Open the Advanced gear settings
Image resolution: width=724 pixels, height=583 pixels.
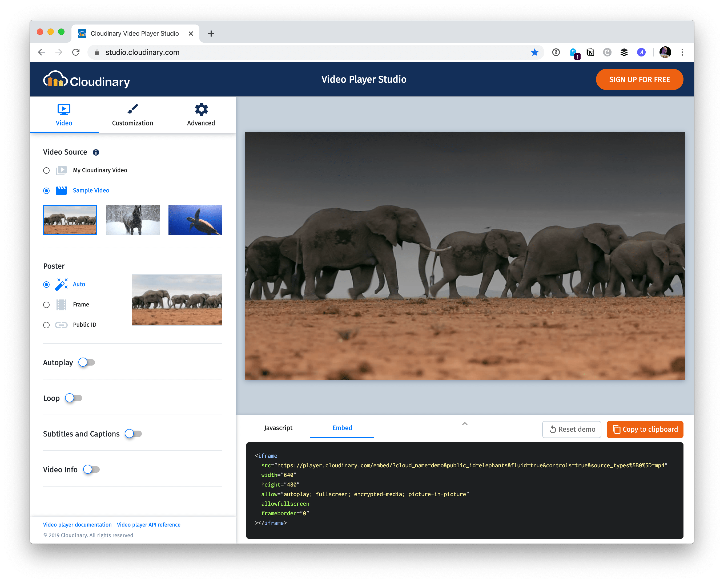point(201,110)
